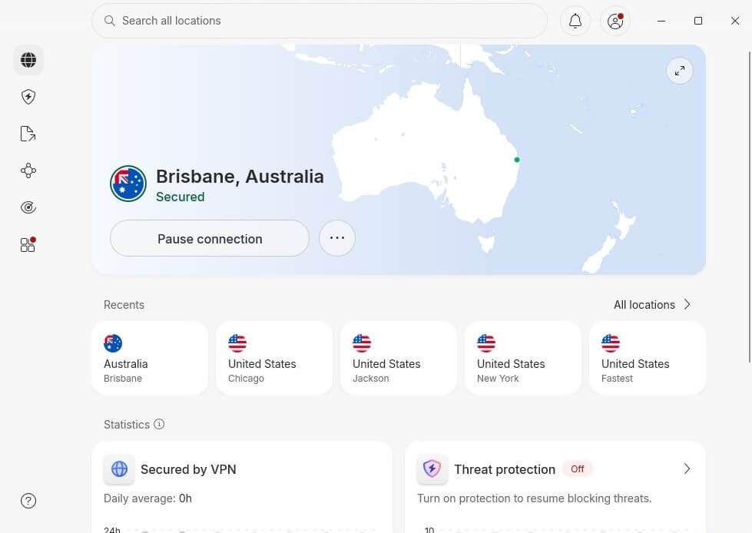Pause the VPN connection
752x533 pixels.
[210, 238]
